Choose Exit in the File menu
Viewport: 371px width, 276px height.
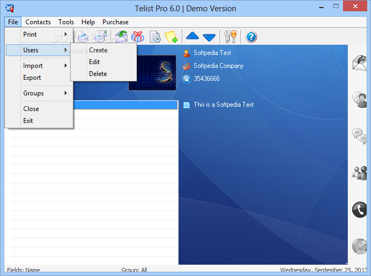click(x=39, y=121)
